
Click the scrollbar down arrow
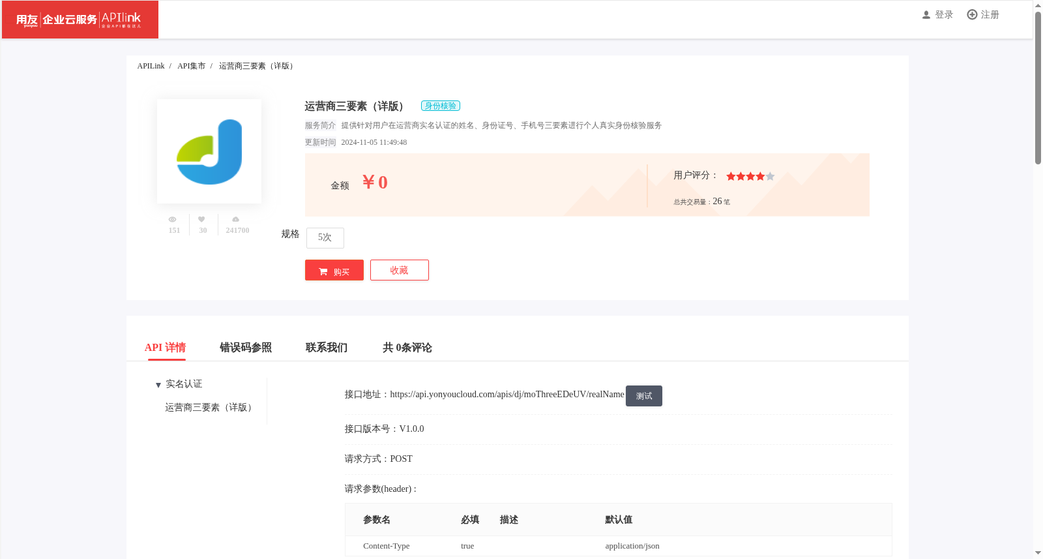(1038, 553)
